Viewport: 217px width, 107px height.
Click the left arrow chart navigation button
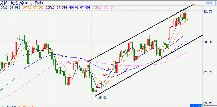(207, 3)
